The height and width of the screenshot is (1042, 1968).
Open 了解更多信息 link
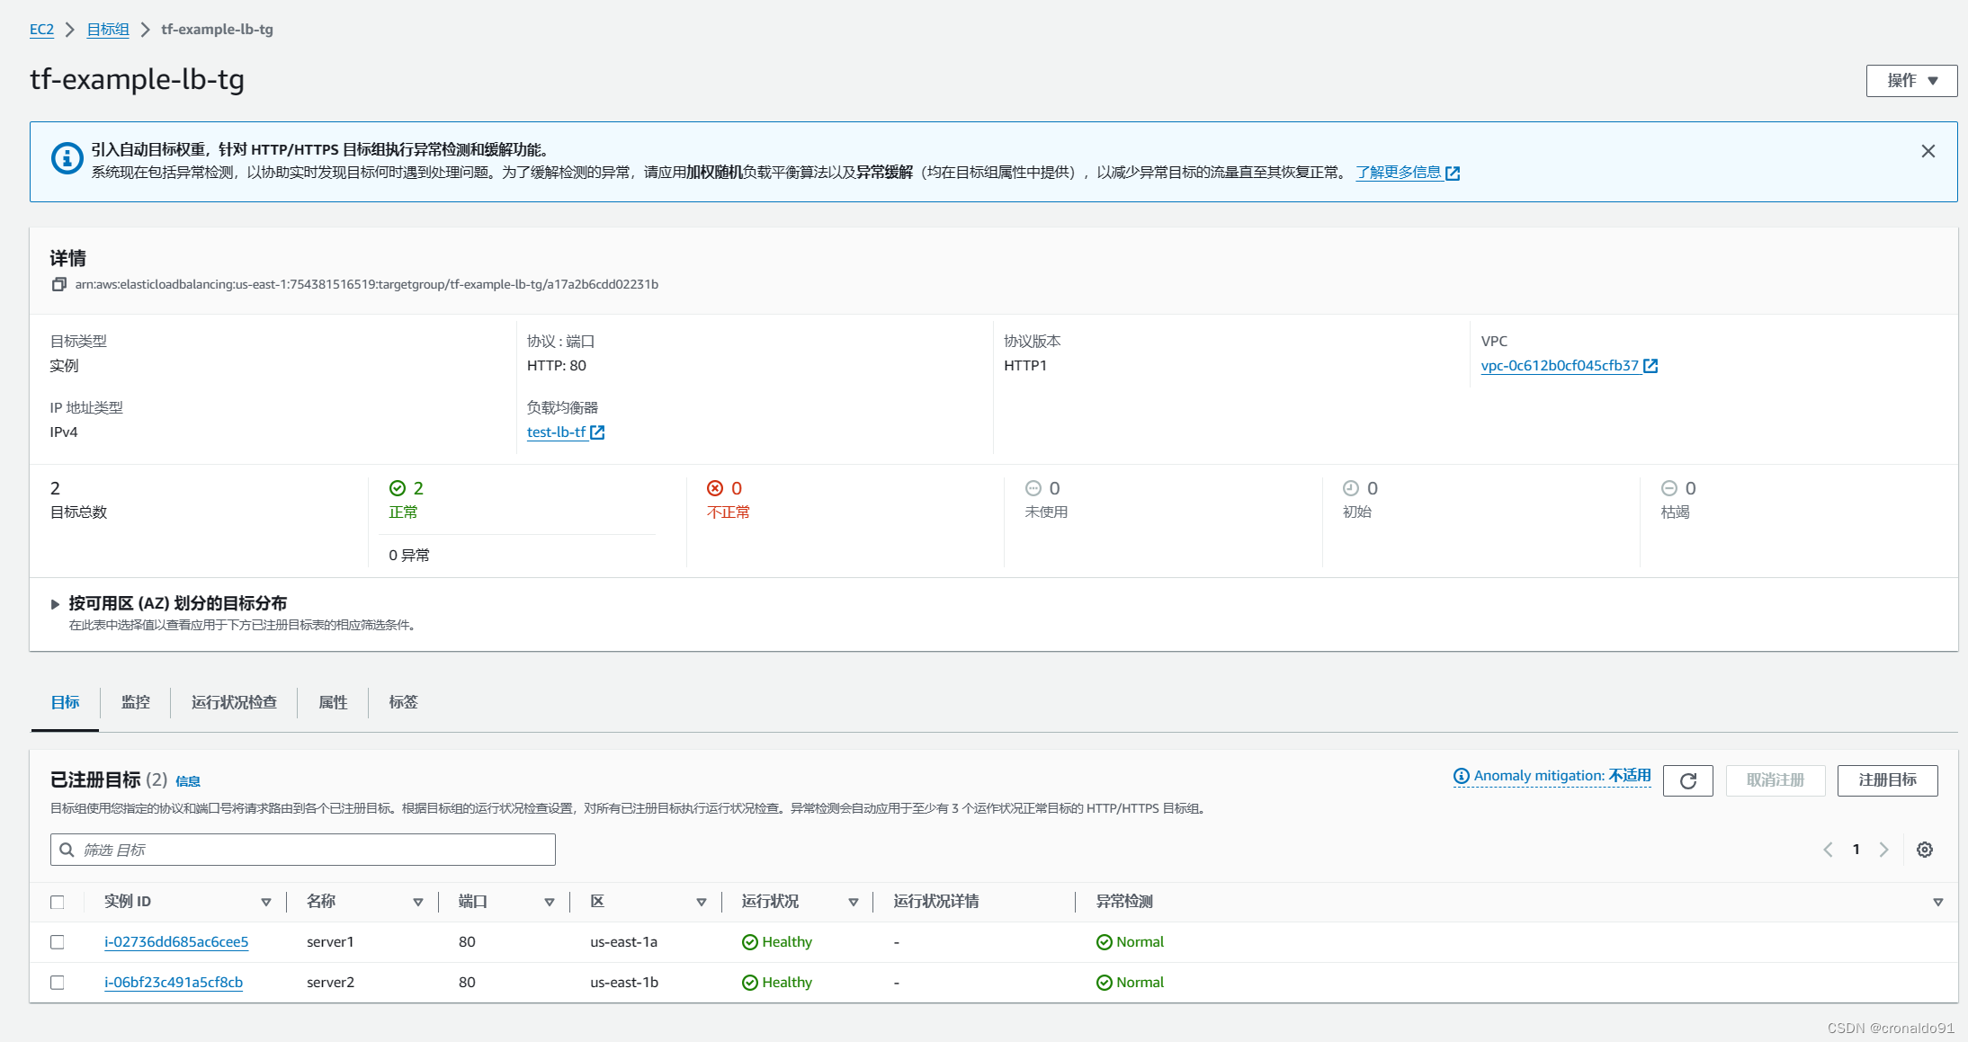point(1399,173)
